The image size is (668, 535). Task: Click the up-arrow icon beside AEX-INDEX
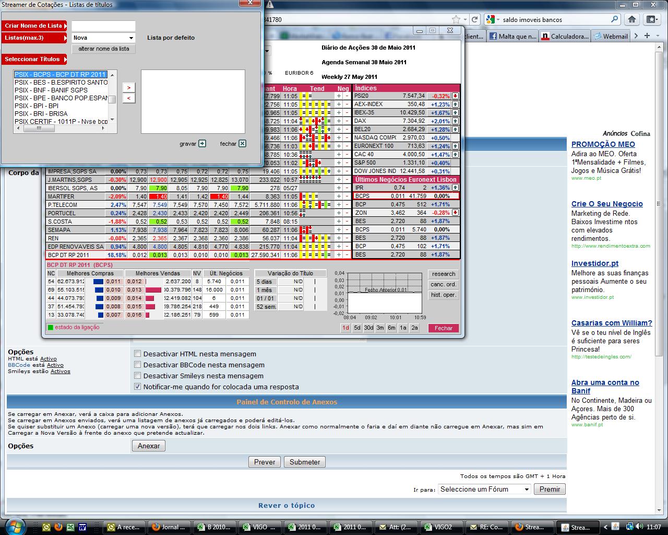point(455,104)
